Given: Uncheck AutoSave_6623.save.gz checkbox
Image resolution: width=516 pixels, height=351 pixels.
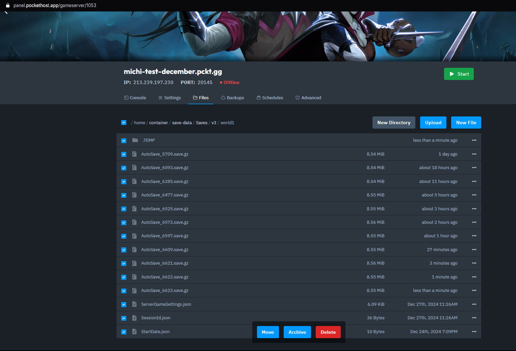Looking at the screenshot, I should (x=124, y=291).
